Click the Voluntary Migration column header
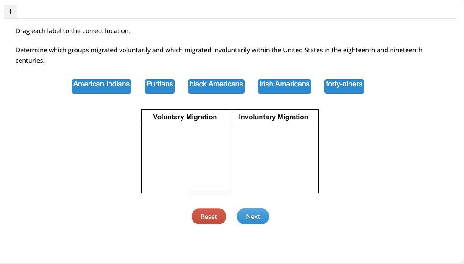This screenshot has height=264, width=464. 186,117
